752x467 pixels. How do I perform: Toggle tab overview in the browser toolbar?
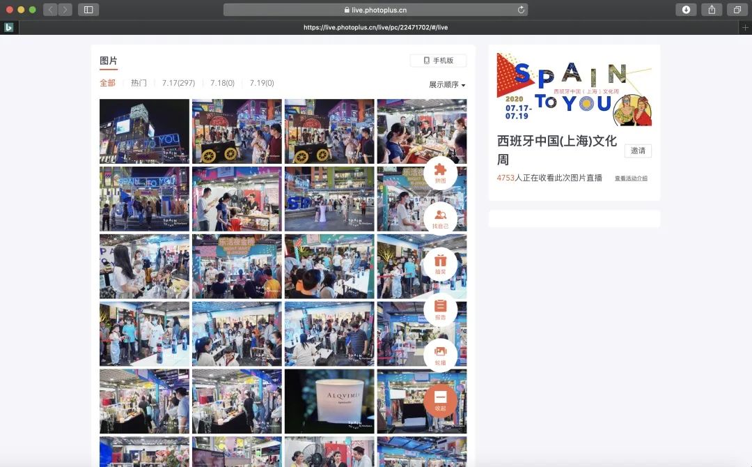tap(737, 10)
